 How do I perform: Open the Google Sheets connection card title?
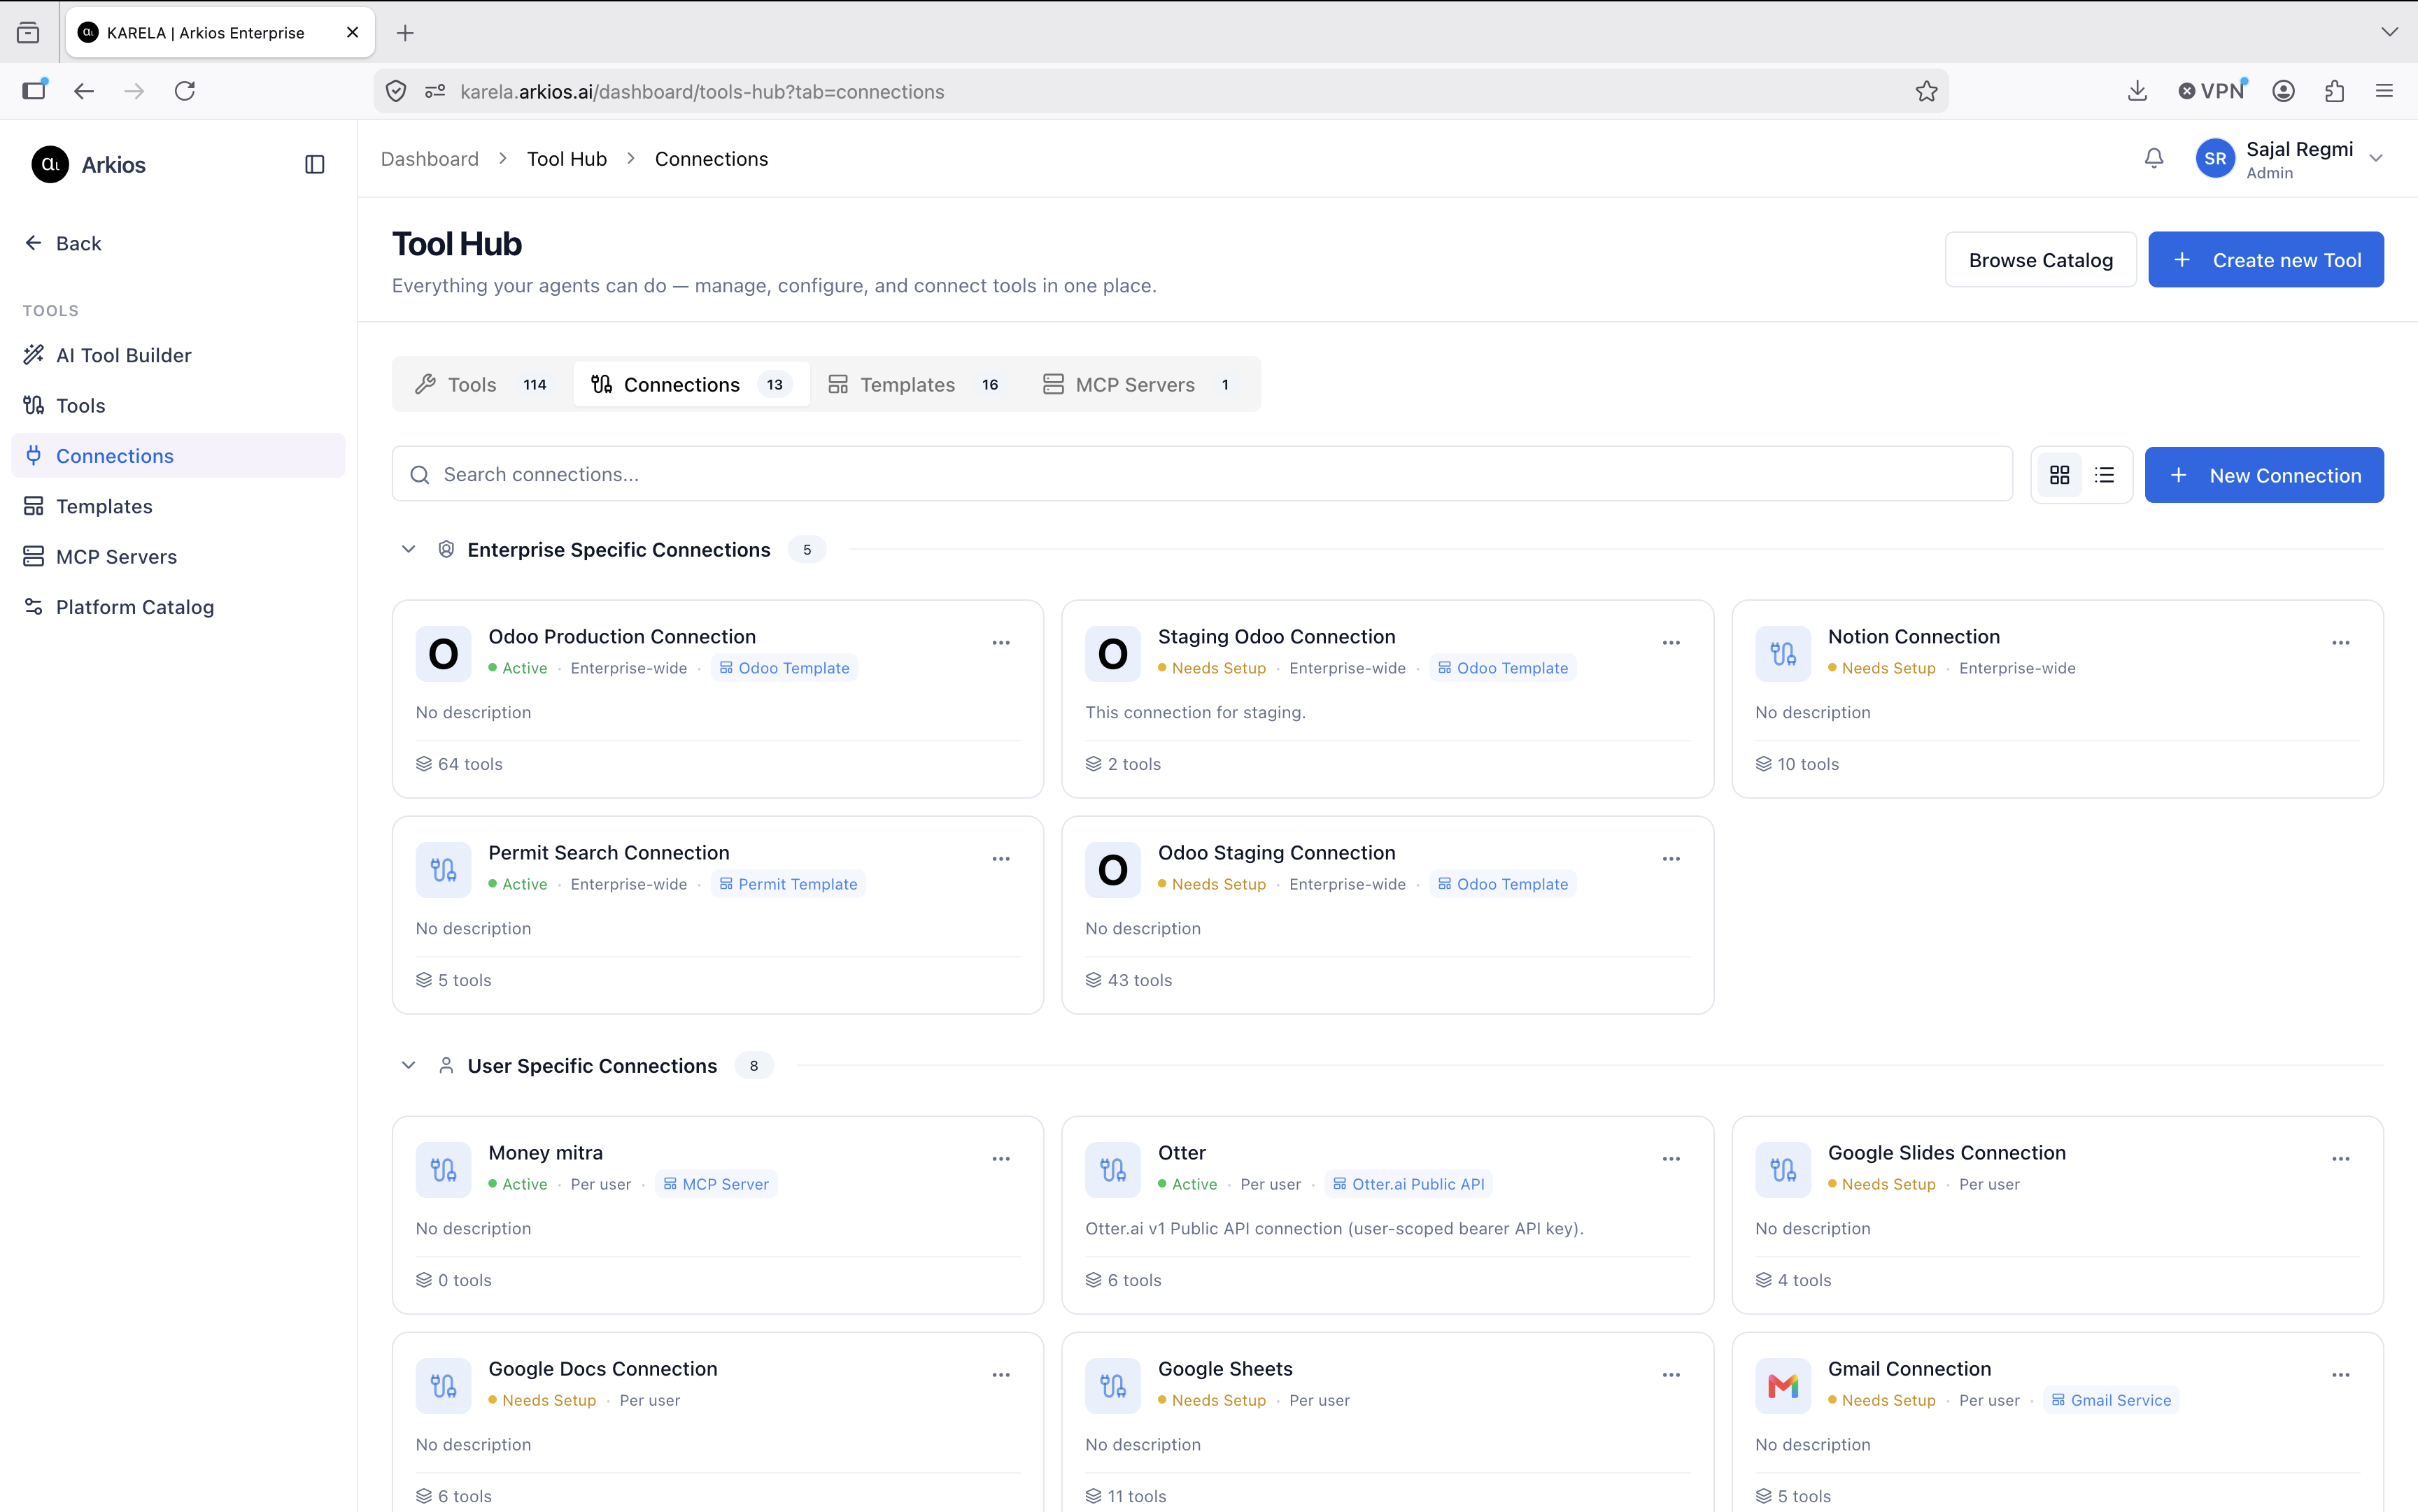[1224, 1369]
